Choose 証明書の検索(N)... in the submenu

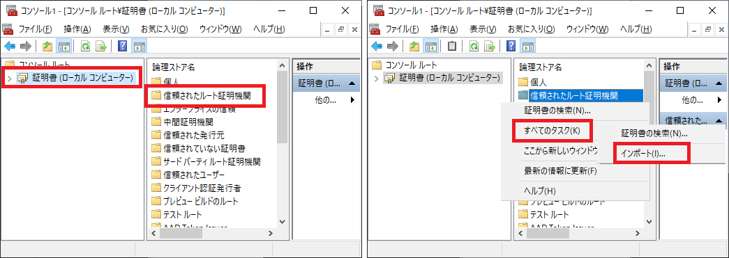coord(654,134)
